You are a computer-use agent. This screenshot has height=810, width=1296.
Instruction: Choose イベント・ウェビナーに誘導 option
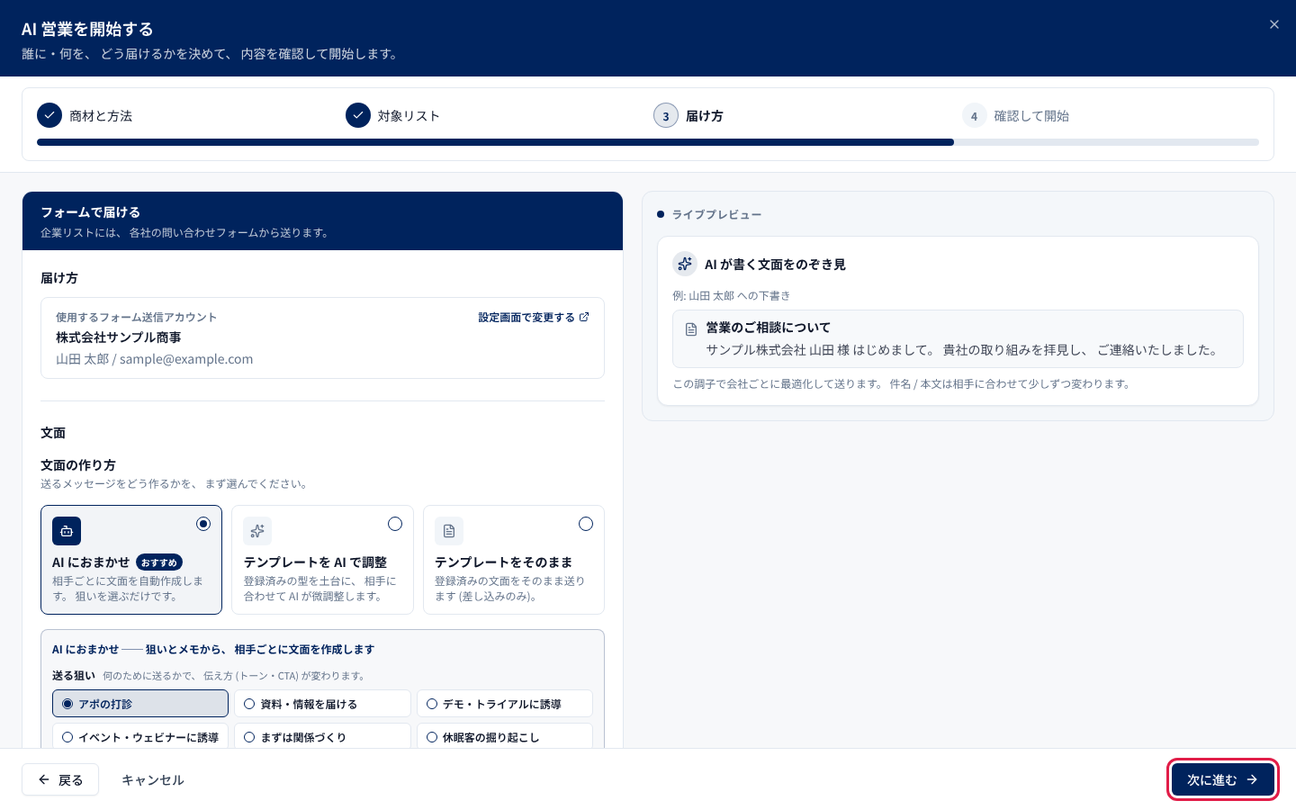coord(140,736)
